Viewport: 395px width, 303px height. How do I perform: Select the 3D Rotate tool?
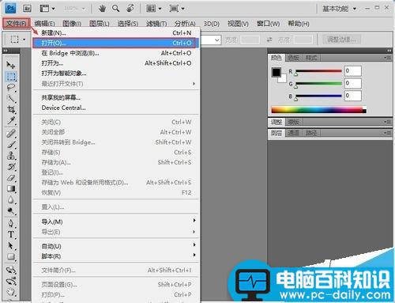(11, 270)
